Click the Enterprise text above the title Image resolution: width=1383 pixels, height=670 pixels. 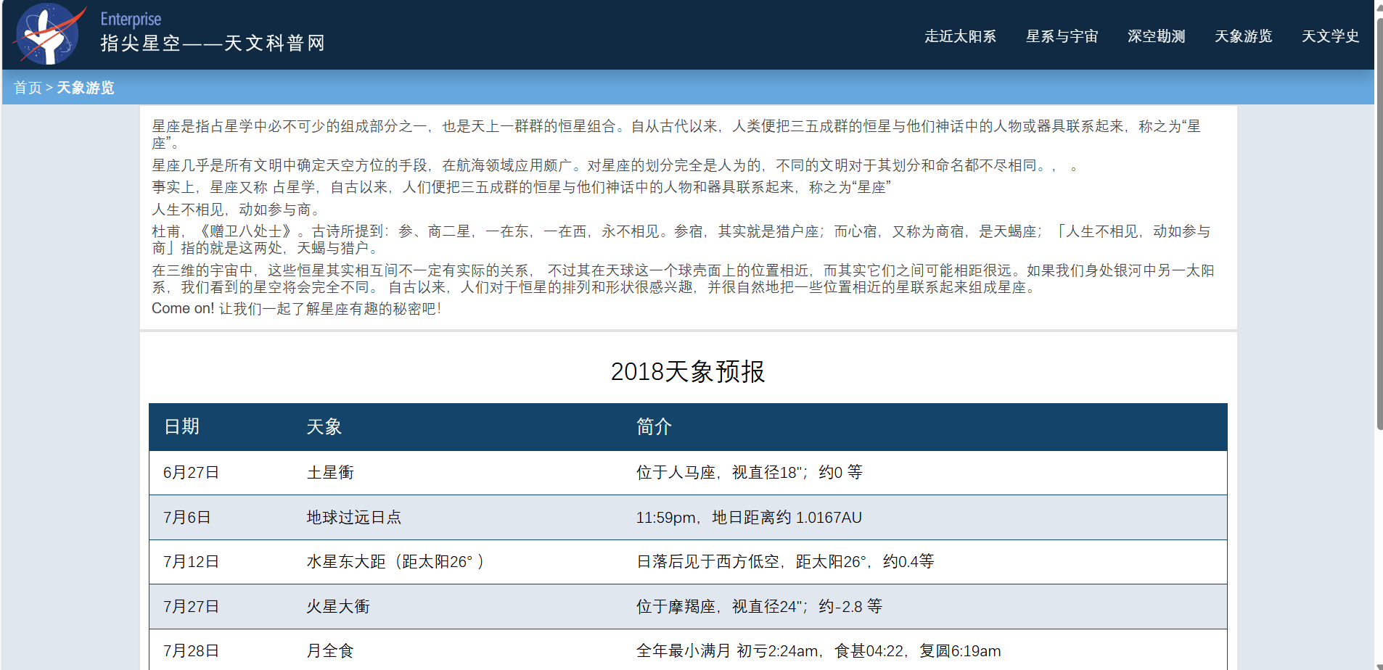[131, 20]
